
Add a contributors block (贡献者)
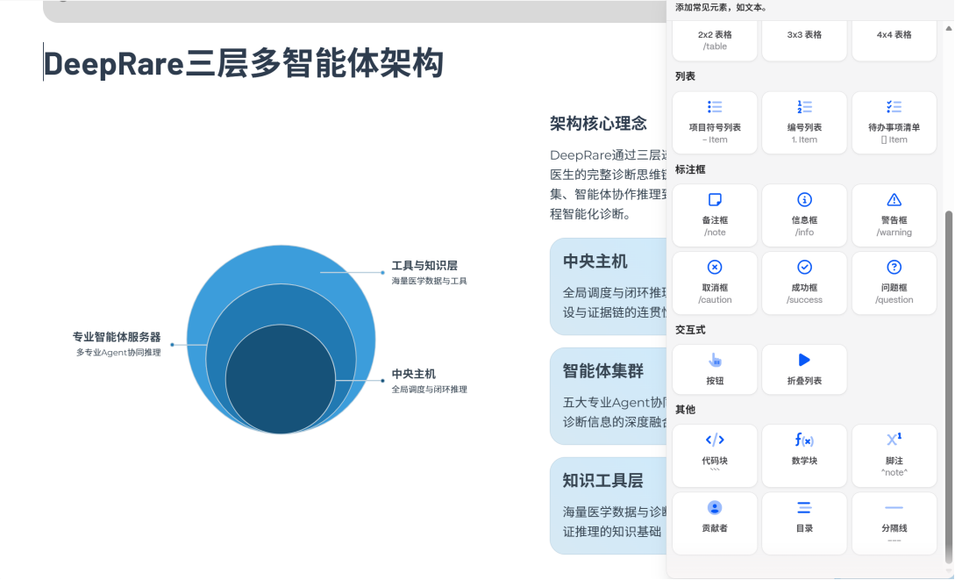(x=714, y=523)
